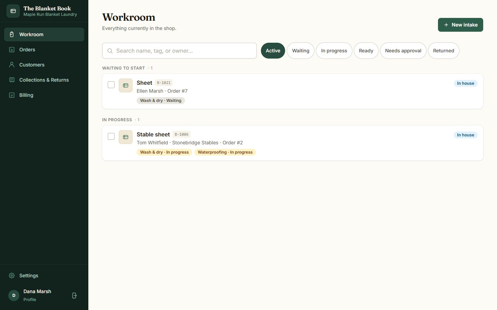Click In house badge on Sheet card
The width and height of the screenshot is (497, 310).
coord(466,83)
